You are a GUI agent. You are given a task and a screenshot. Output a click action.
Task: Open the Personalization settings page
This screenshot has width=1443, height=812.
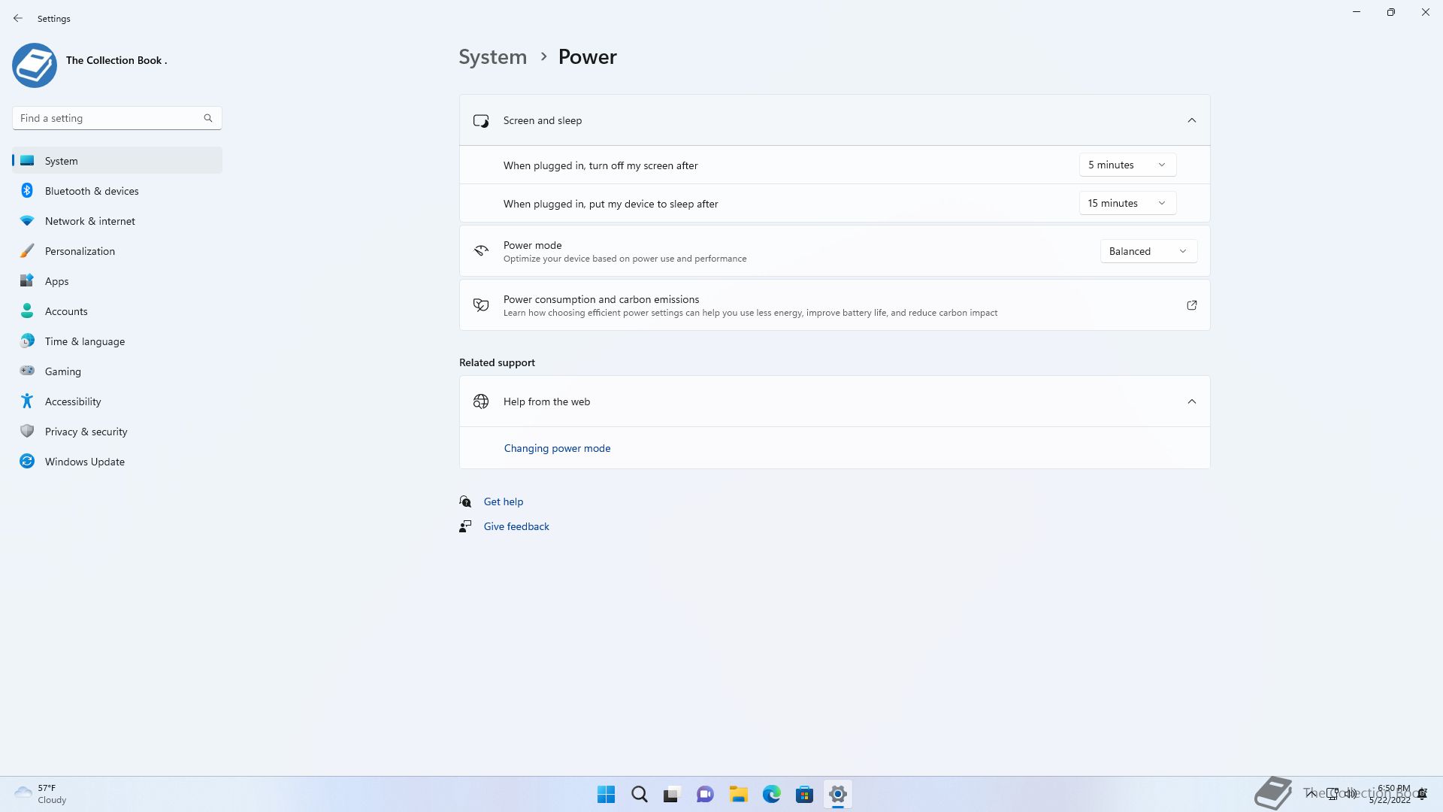point(80,251)
